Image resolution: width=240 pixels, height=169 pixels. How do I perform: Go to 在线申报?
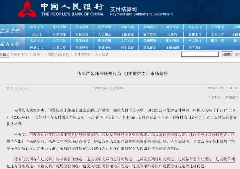pyautogui.click(x=82, y=47)
